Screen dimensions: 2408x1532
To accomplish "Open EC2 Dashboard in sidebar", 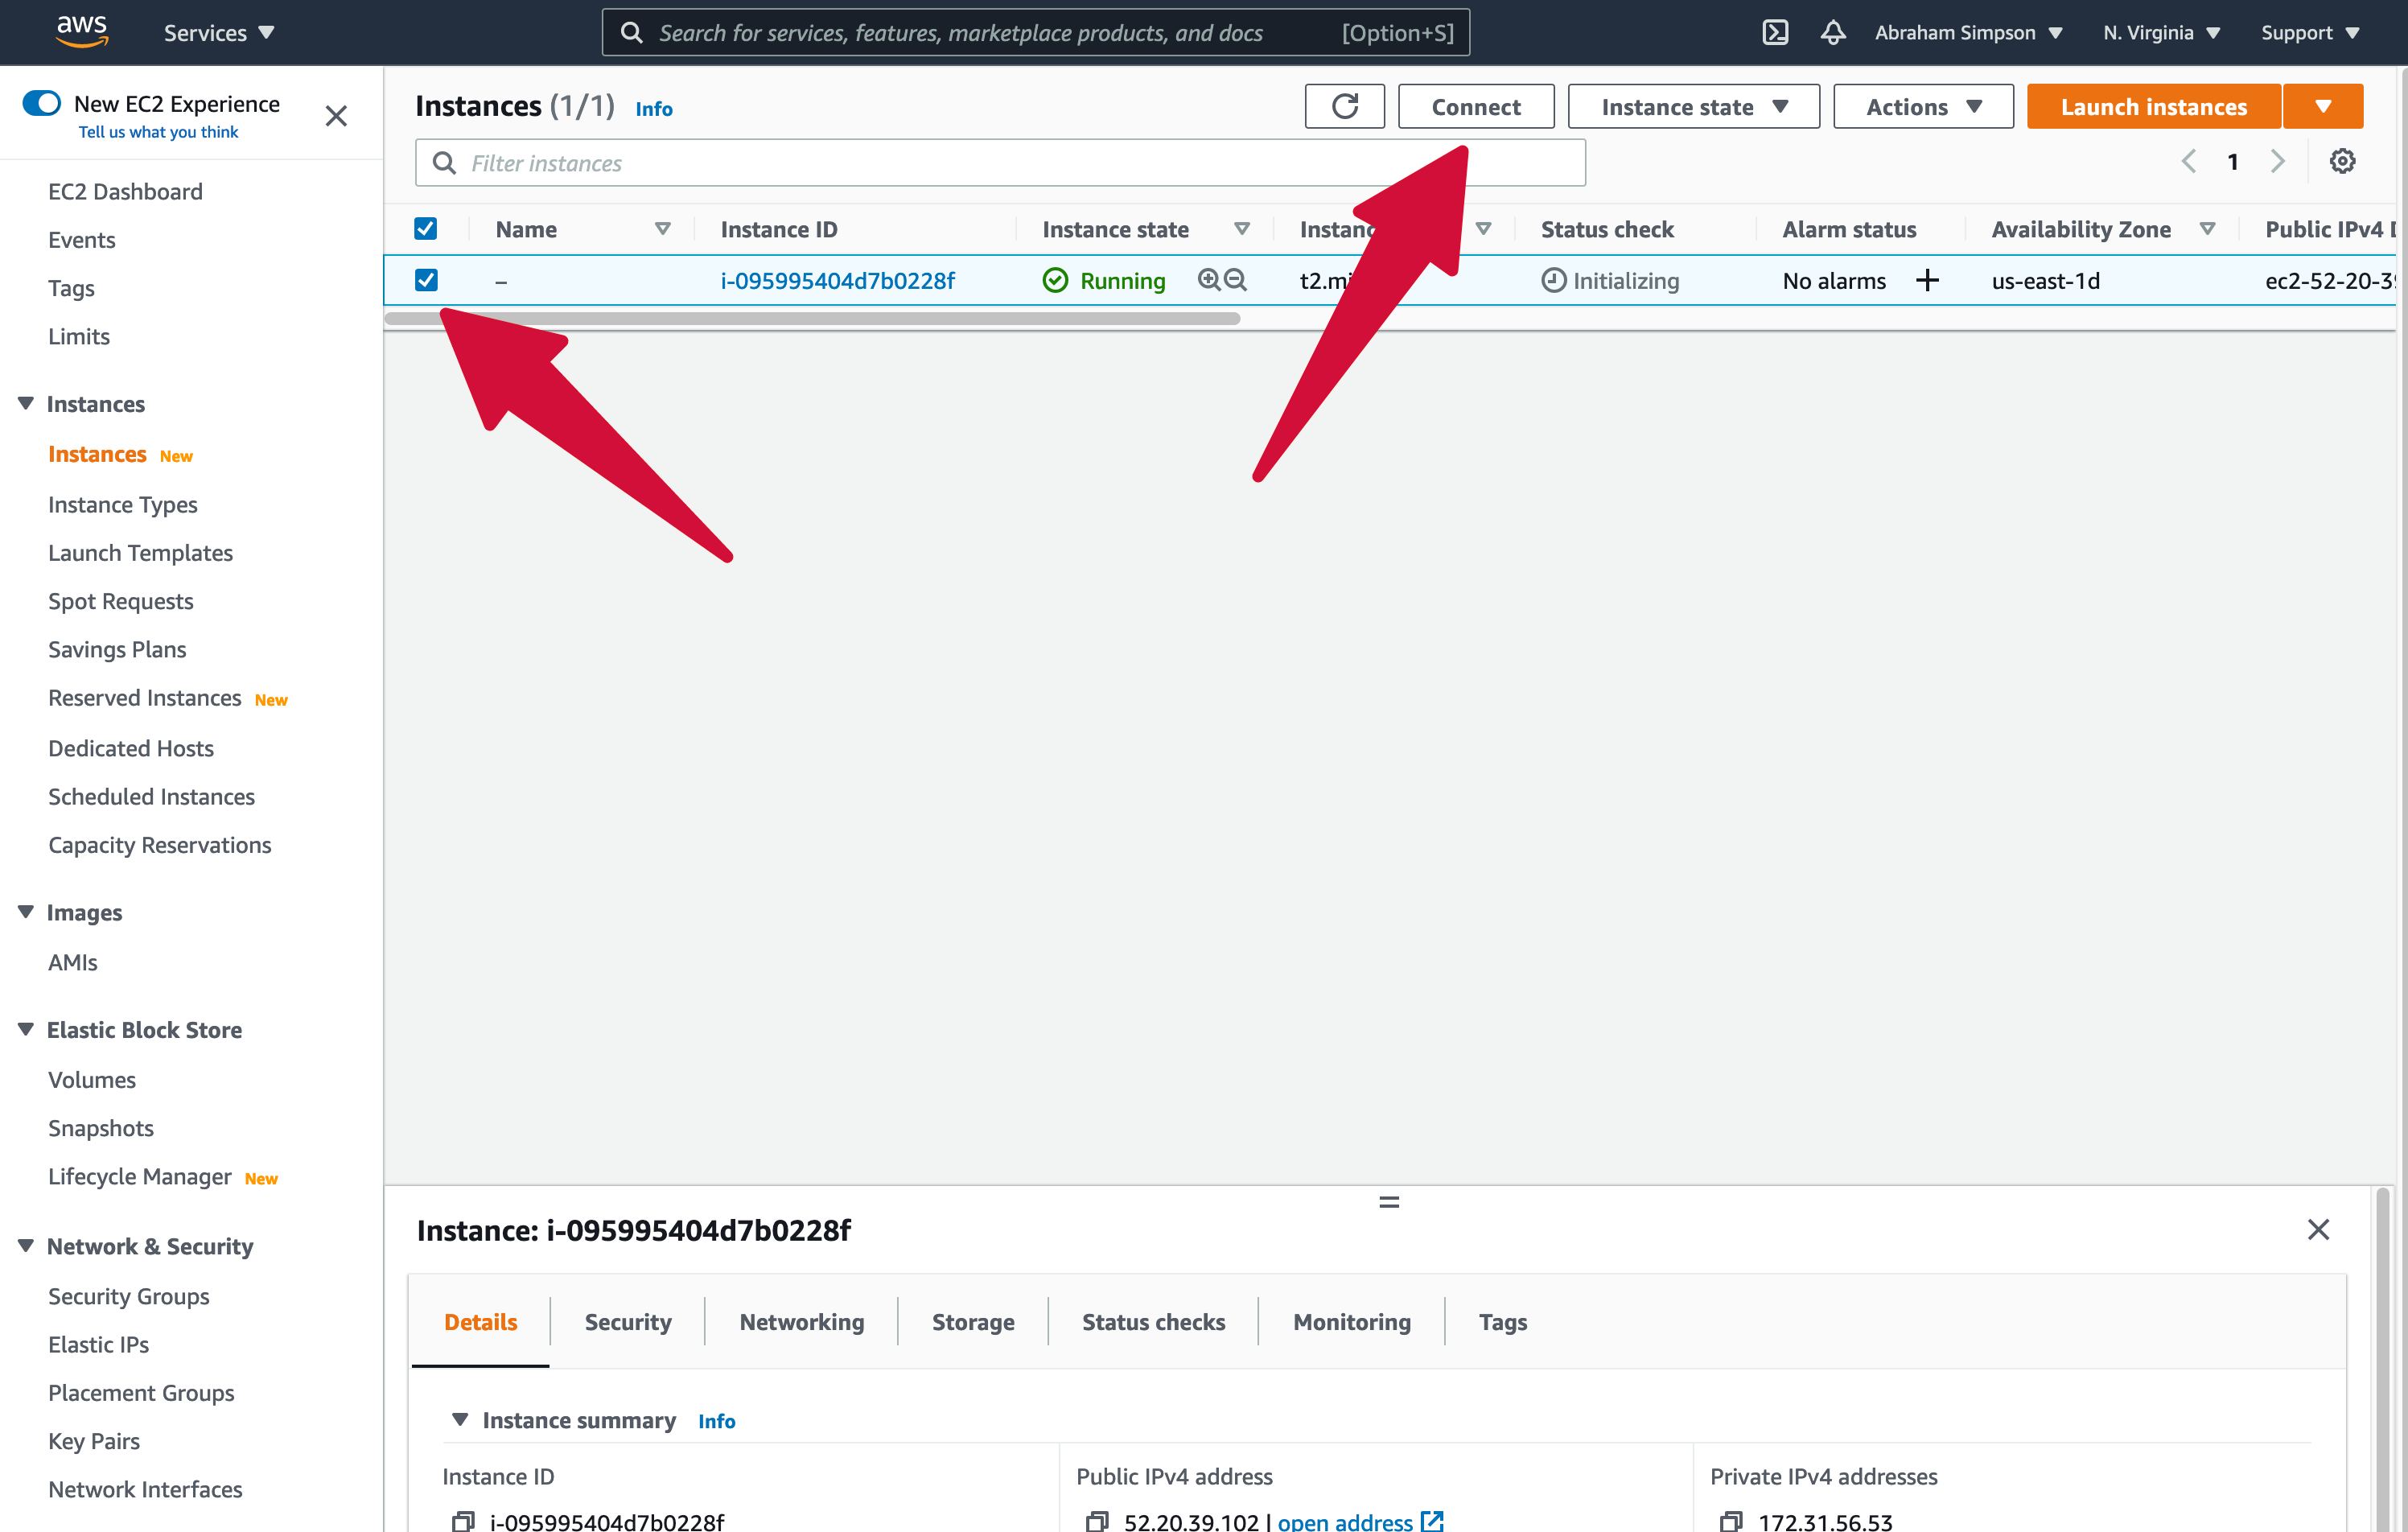I will [125, 191].
